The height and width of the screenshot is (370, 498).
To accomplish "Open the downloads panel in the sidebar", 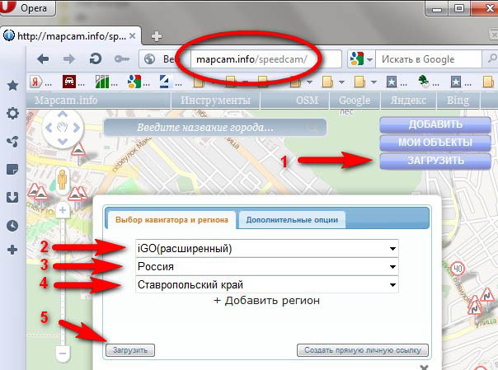I will (12, 197).
